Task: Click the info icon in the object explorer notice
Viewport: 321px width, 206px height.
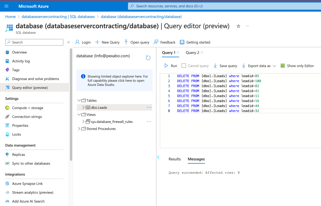Action: coord(83,77)
